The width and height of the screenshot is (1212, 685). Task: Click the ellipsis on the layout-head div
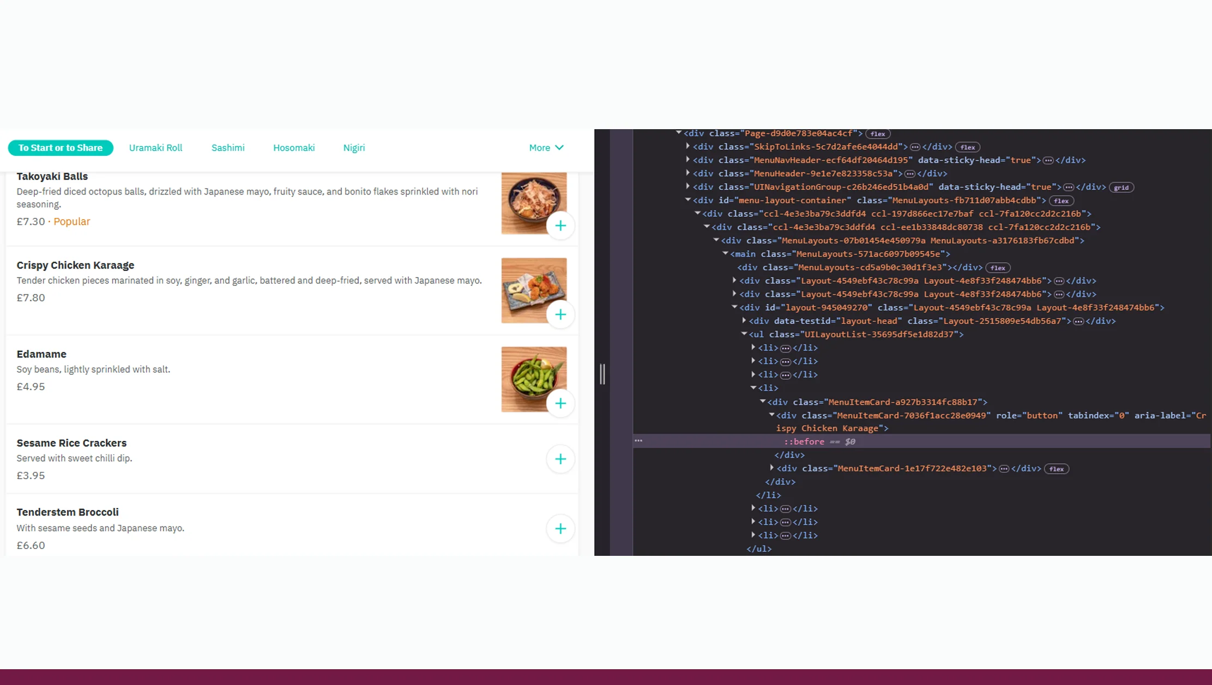click(1079, 321)
